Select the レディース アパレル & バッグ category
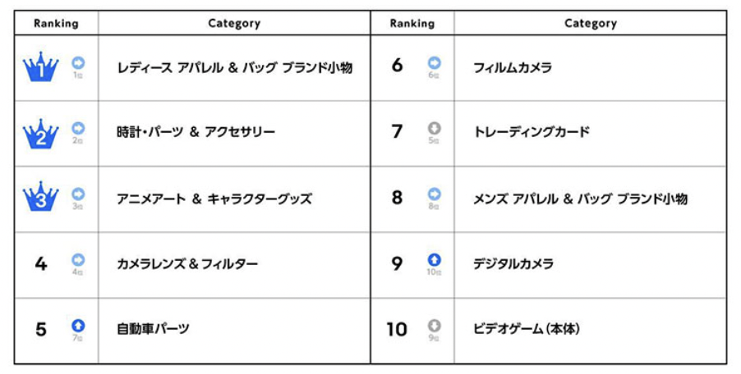 tap(234, 68)
